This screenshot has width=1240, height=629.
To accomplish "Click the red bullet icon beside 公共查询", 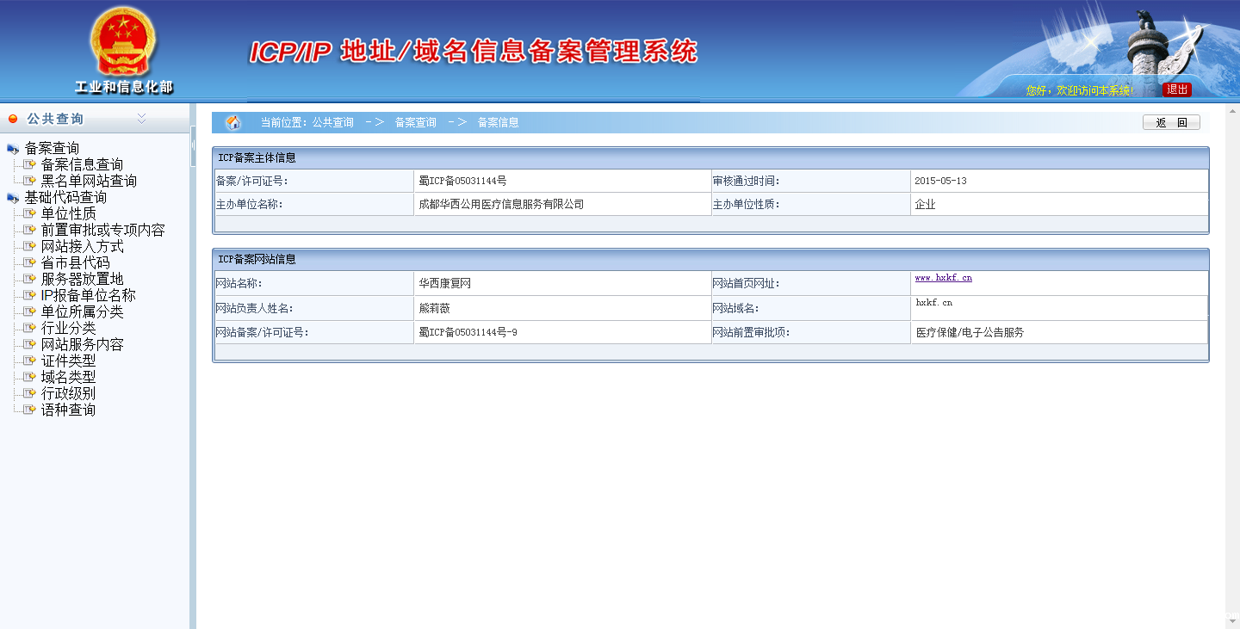I will coord(13,119).
